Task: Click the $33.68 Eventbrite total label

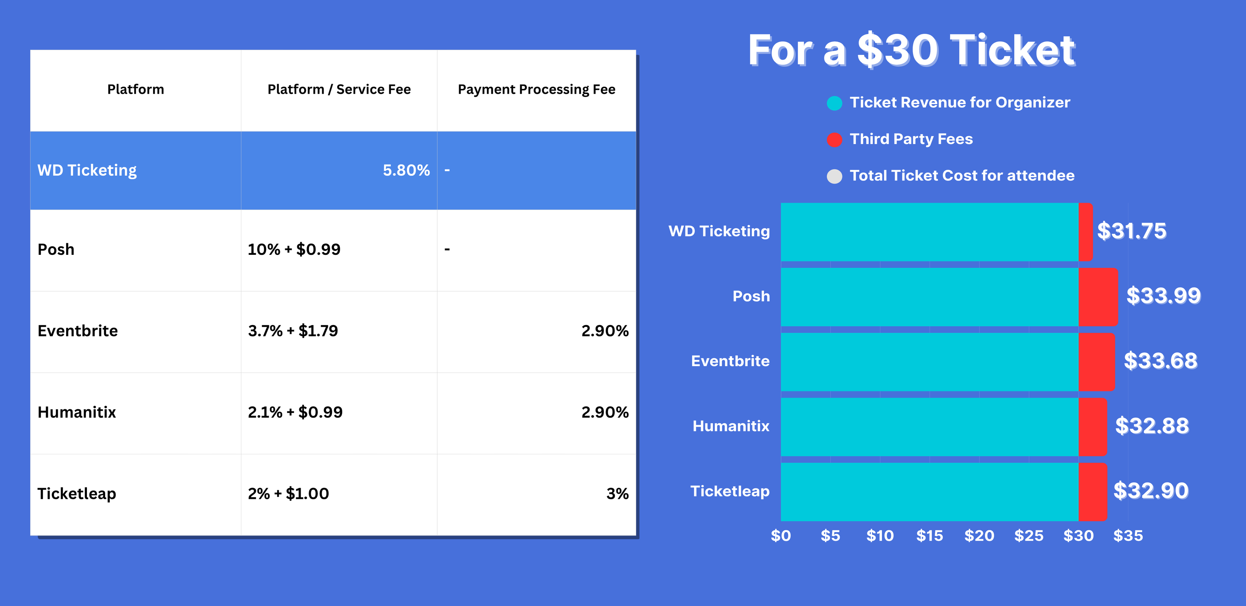Action: tap(1160, 361)
